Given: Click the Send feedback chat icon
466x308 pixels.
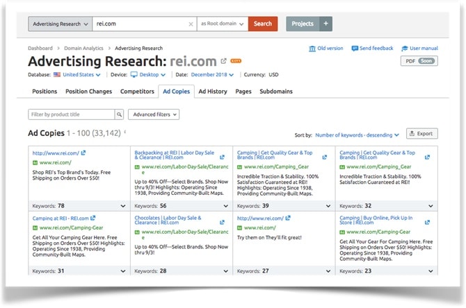Looking at the screenshot, I should tap(355, 49).
